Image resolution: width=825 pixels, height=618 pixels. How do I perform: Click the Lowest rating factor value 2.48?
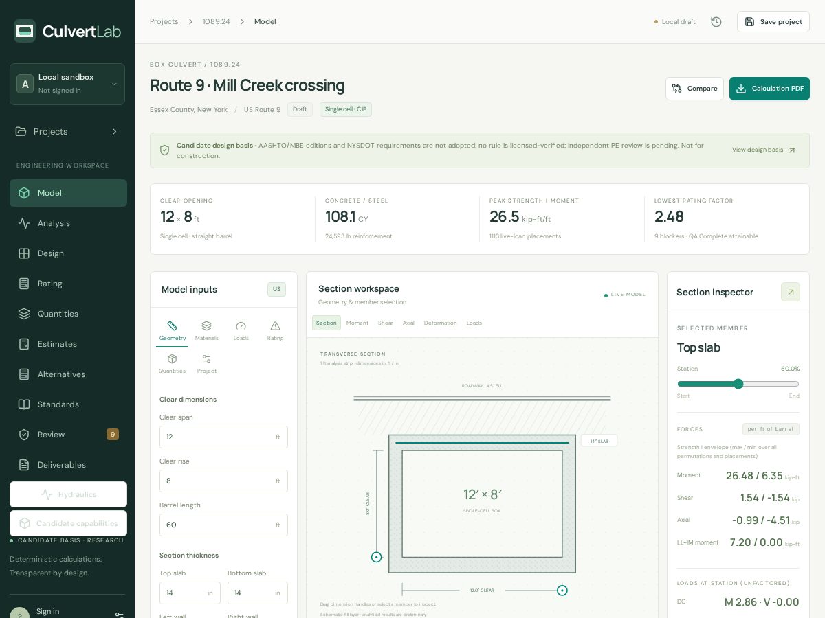(669, 217)
